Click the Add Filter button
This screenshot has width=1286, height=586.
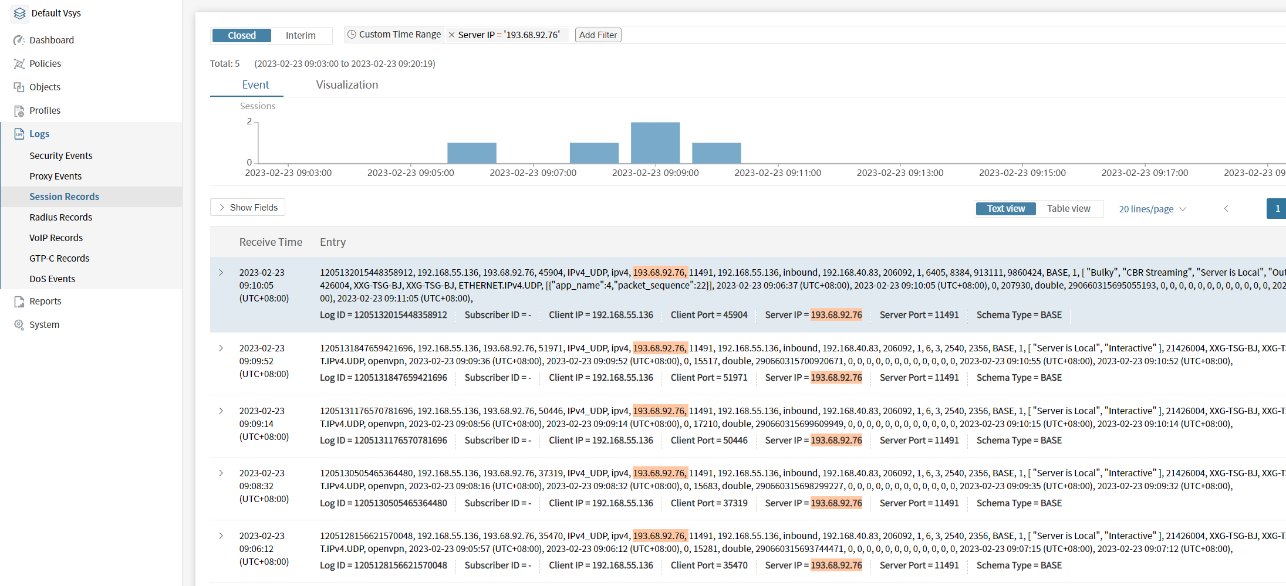[x=598, y=35]
